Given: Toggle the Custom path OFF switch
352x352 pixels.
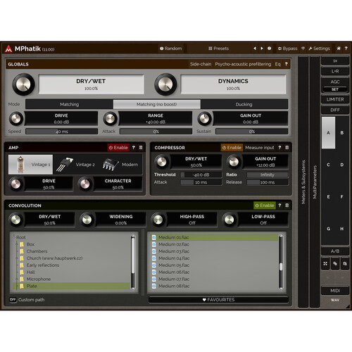Looking at the screenshot, I should 13,300.
